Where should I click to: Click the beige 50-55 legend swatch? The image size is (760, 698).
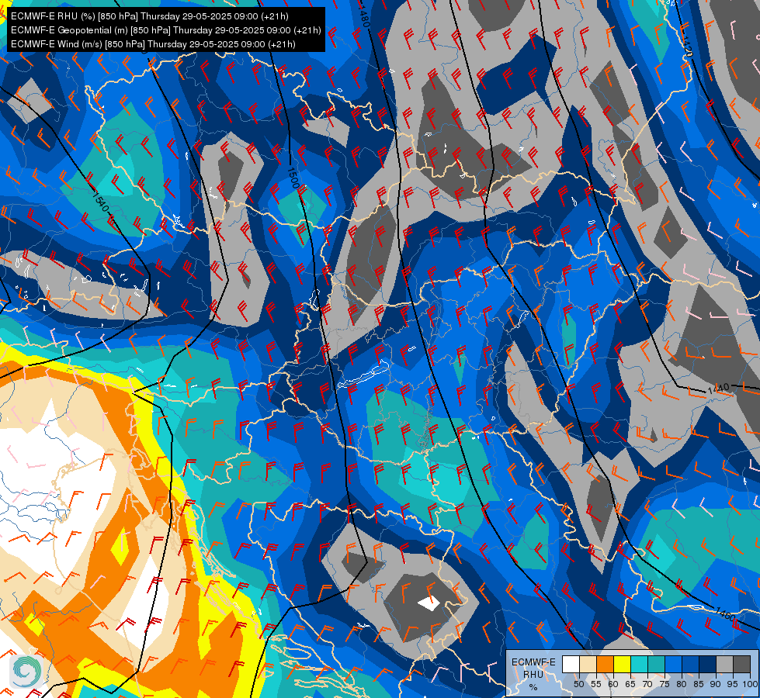click(588, 664)
